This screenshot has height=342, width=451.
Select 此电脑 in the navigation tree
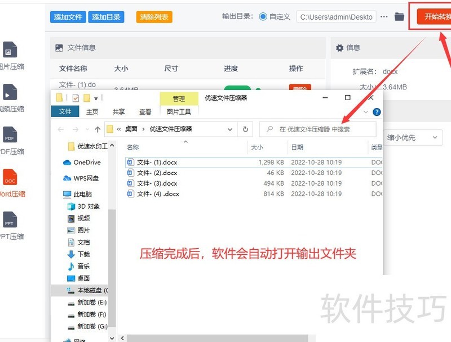pyautogui.click(x=78, y=195)
